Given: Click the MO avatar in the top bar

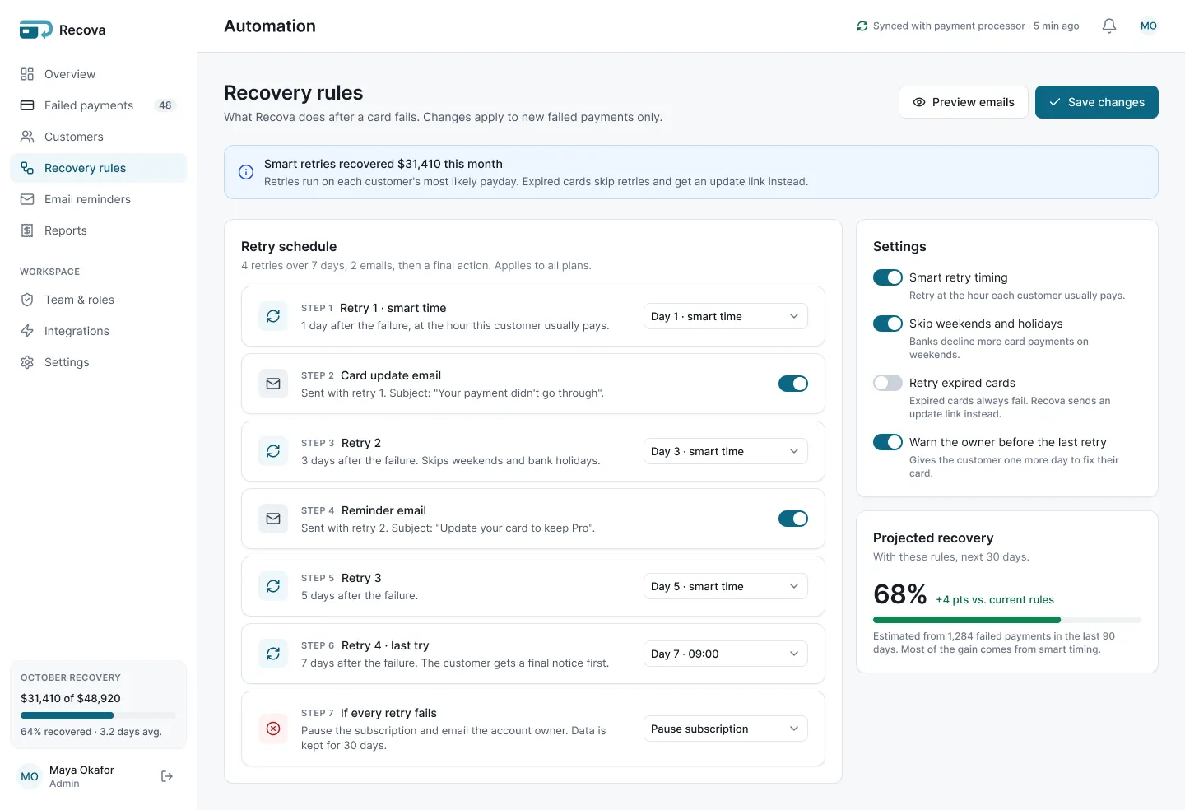Looking at the screenshot, I should pyautogui.click(x=1149, y=26).
